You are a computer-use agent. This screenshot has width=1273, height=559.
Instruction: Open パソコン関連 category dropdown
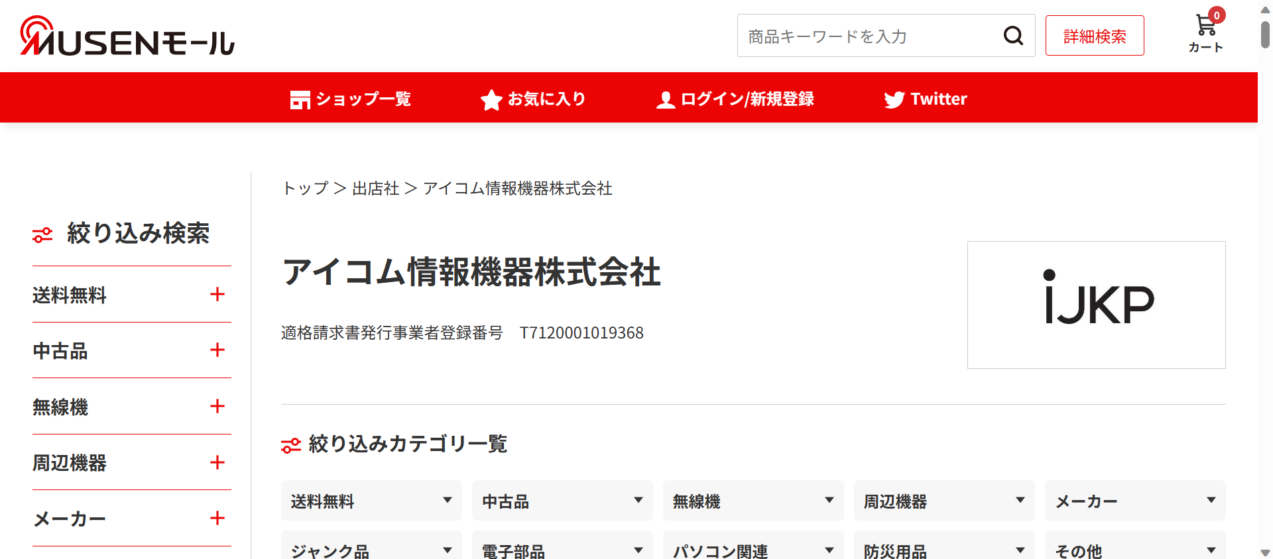point(753,545)
